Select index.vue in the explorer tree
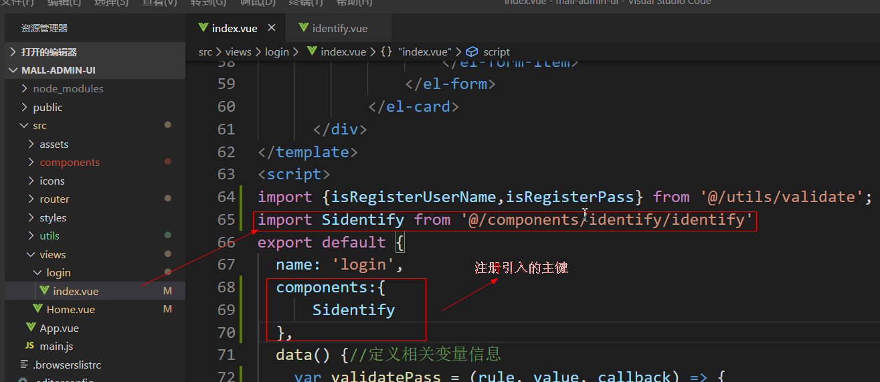The image size is (880, 382). point(95,291)
